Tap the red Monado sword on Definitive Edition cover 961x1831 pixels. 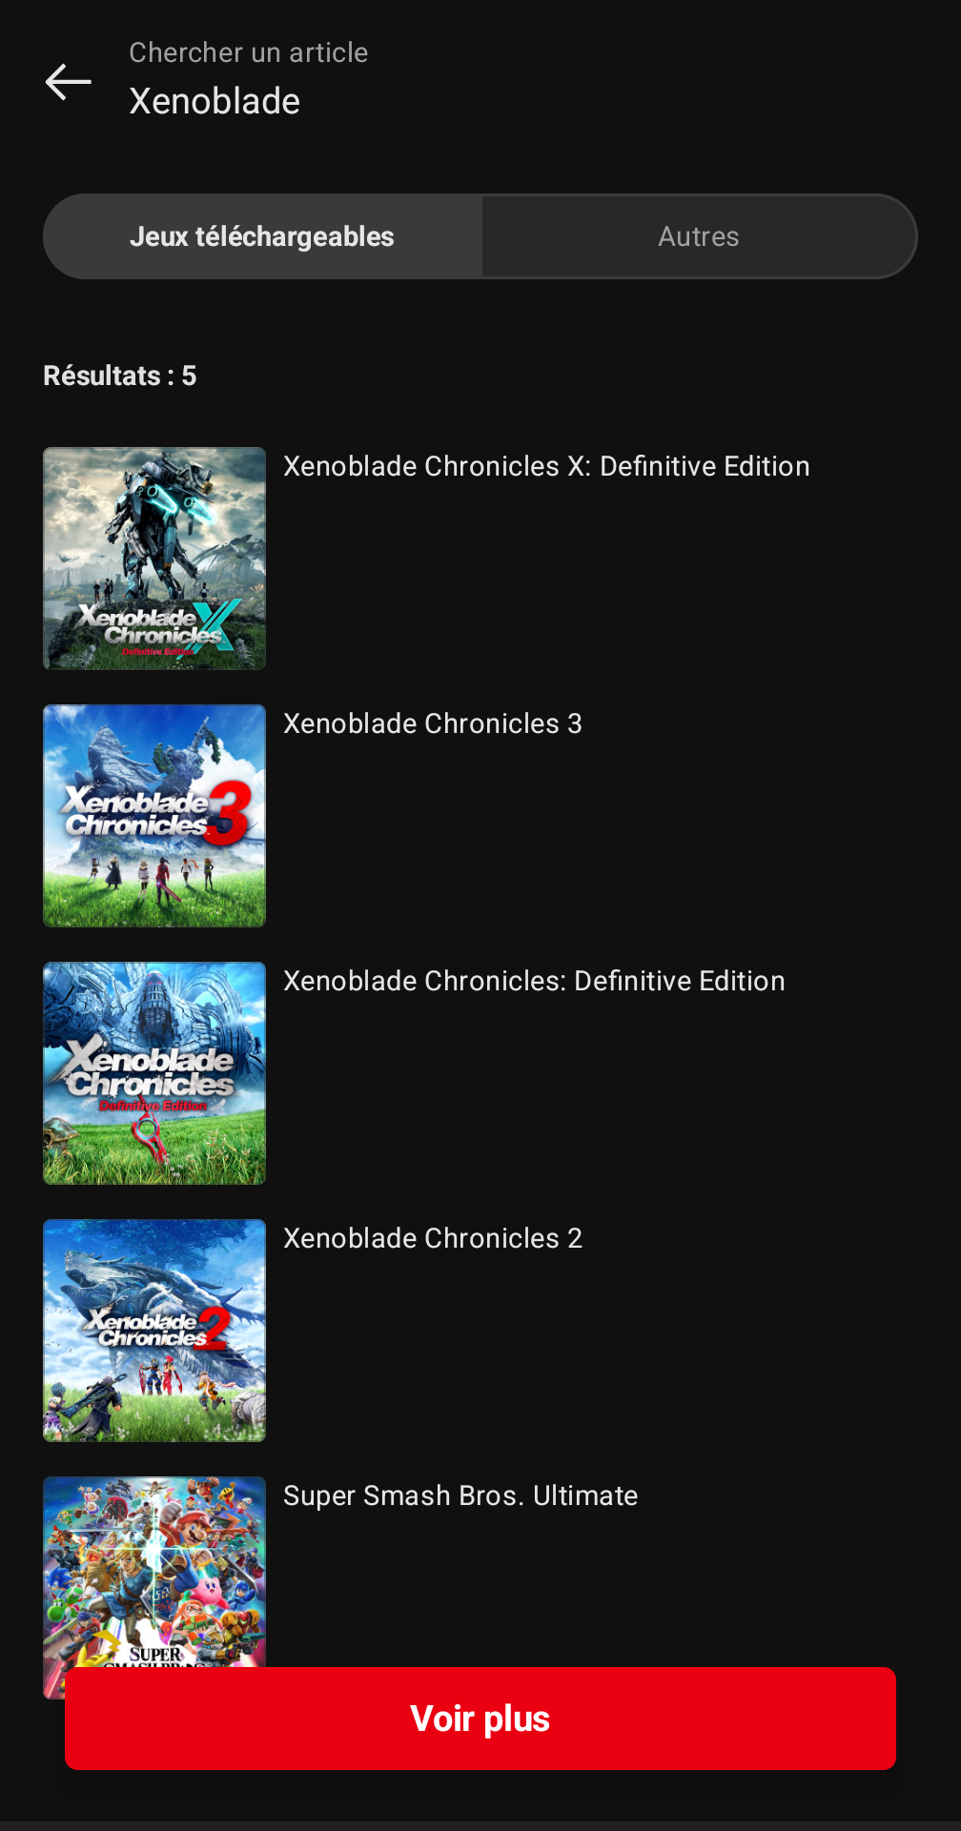pos(151,1136)
